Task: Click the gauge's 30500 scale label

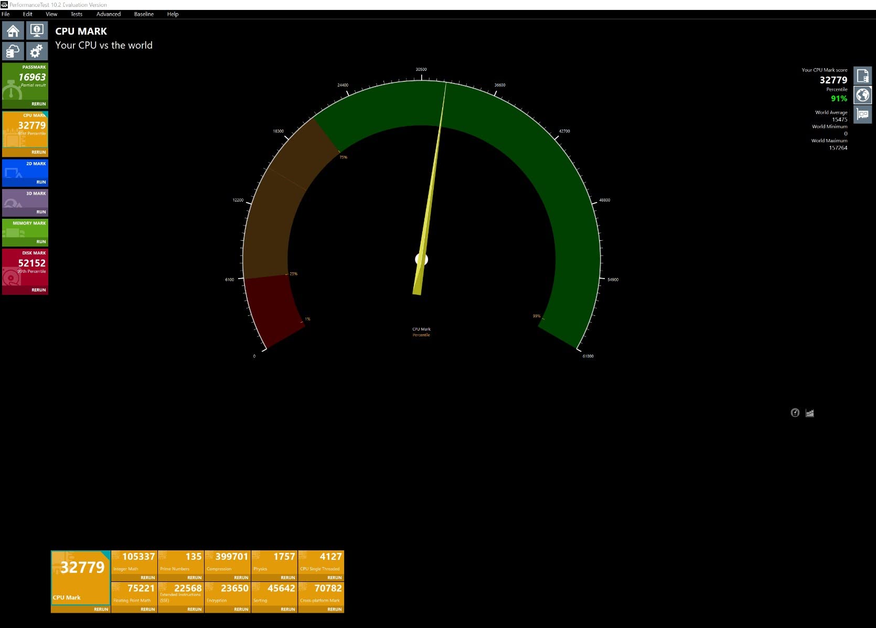Action: click(421, 69)
